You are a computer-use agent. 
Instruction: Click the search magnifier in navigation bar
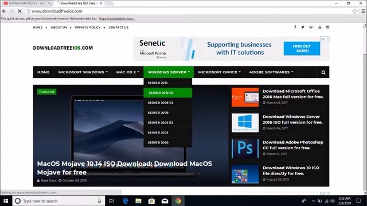point(323,73)
